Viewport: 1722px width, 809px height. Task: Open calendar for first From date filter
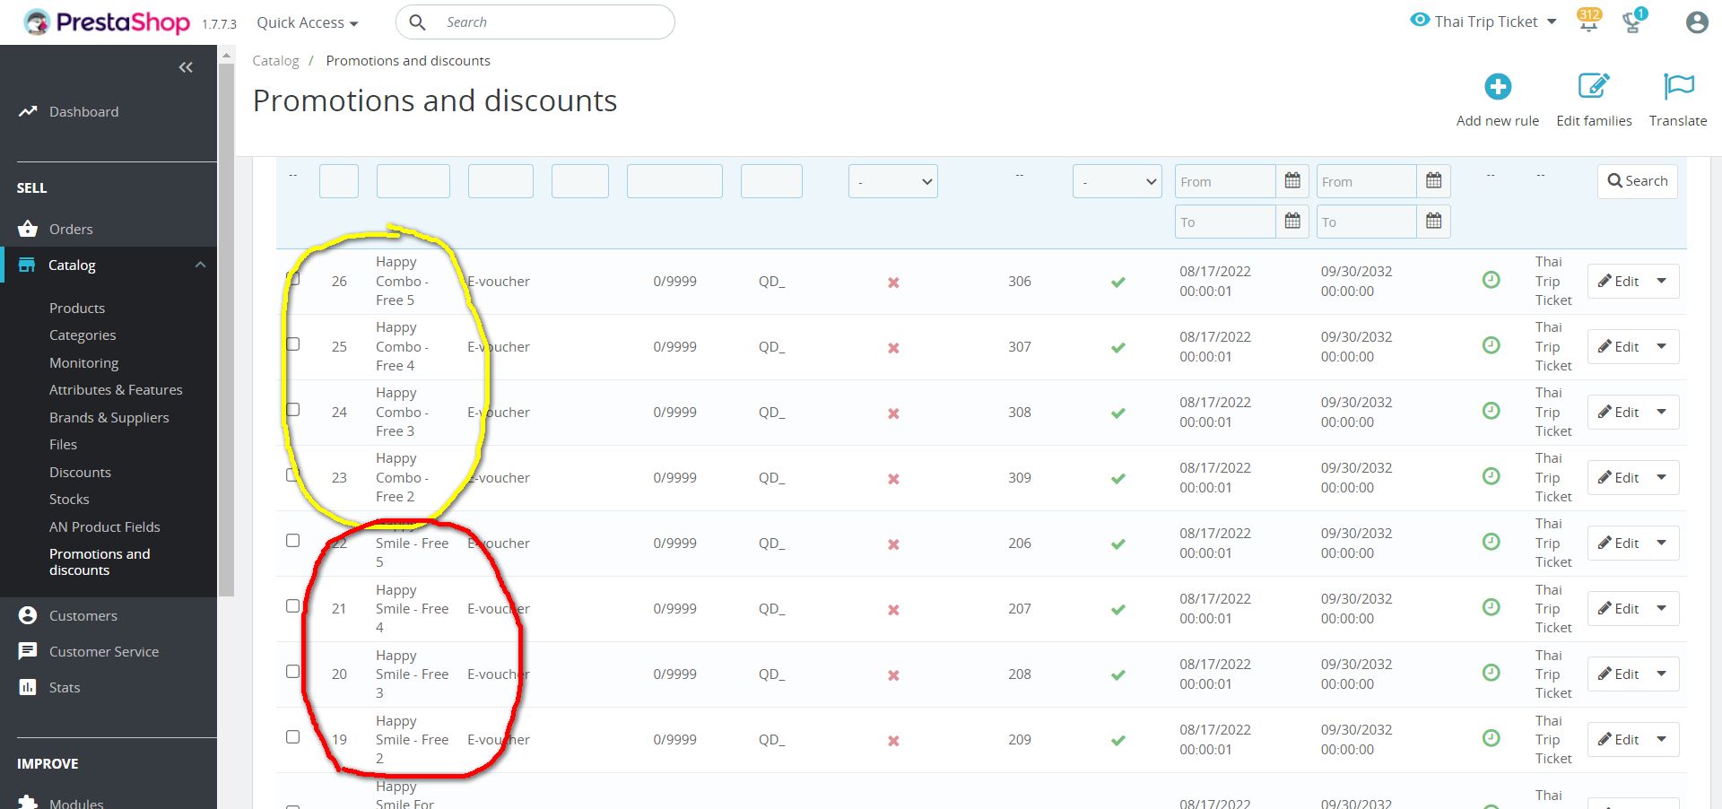1292,181
